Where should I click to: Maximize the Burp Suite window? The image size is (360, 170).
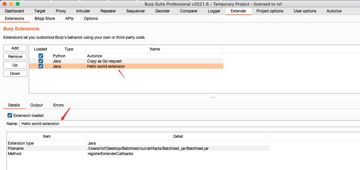17,4
